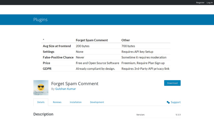
Task: Open the Installation tab
Action: [76, 102]
